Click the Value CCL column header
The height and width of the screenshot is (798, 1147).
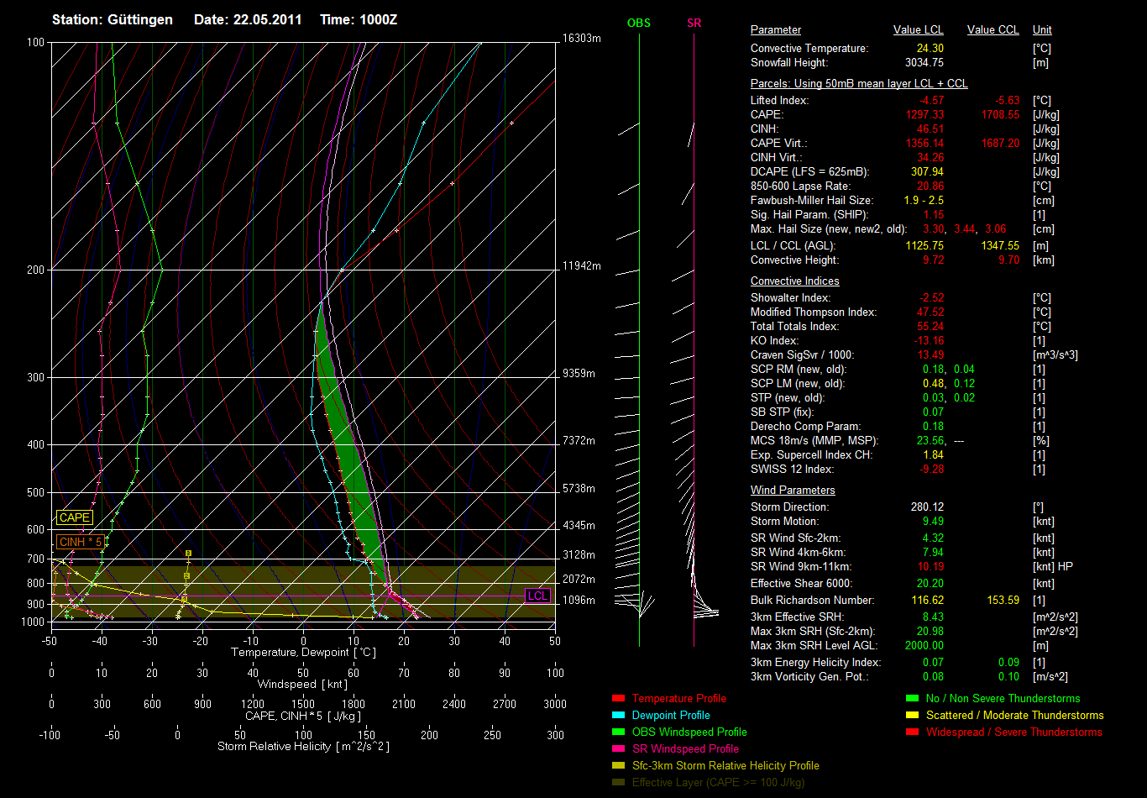pyautogui.click(x=992, y=30)
